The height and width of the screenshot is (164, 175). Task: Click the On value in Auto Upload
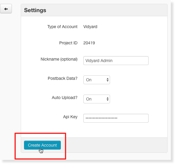[x=89, y=99]
